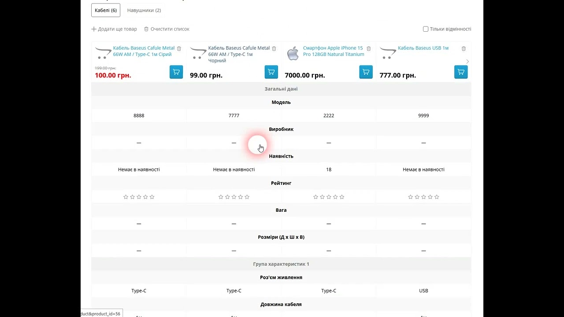Click the Модель row label
This screenshot has height=317, width=564.
pyautogui.click(x=281, y=102)
